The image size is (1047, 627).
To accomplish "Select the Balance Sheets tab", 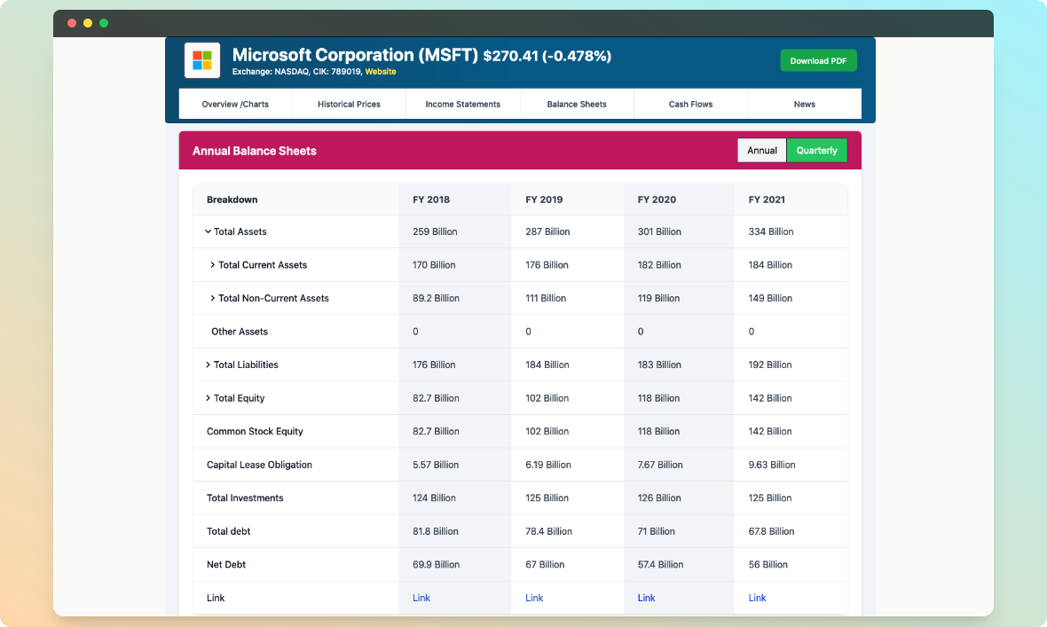I will pos(577,104).
